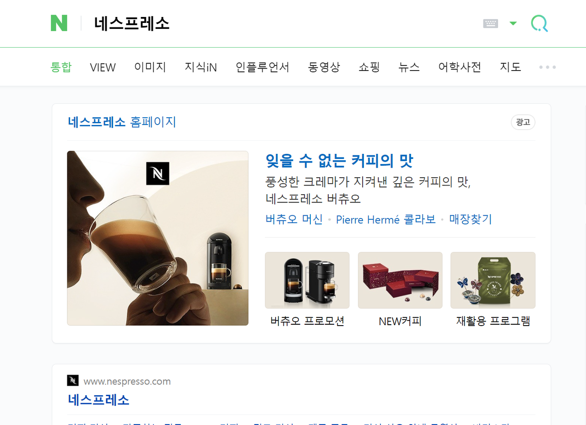
Task: Click the 광고 ad badge
Action: 523,122
